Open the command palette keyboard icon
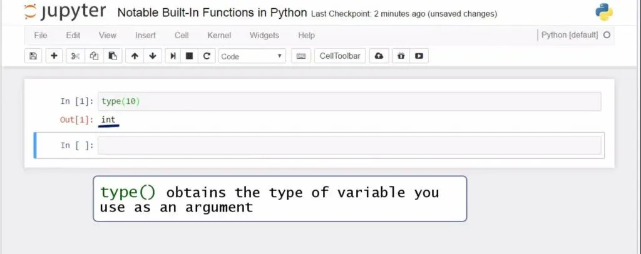This screenshot has width=641, height=254. pyautogui.click(x=301, y=56)
